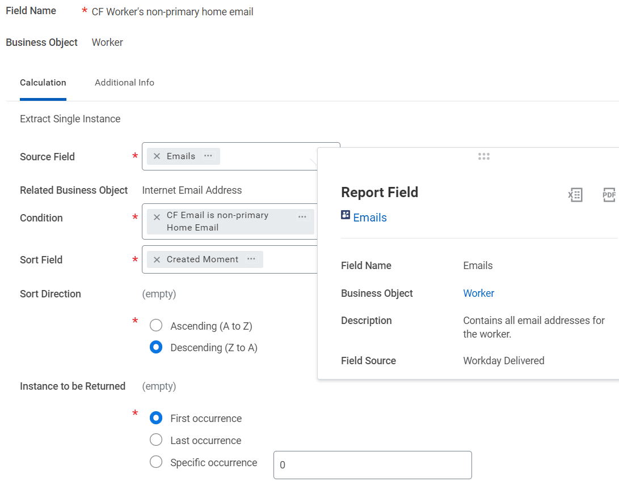Export Report Field popup to Excel

tap(575, 195)
